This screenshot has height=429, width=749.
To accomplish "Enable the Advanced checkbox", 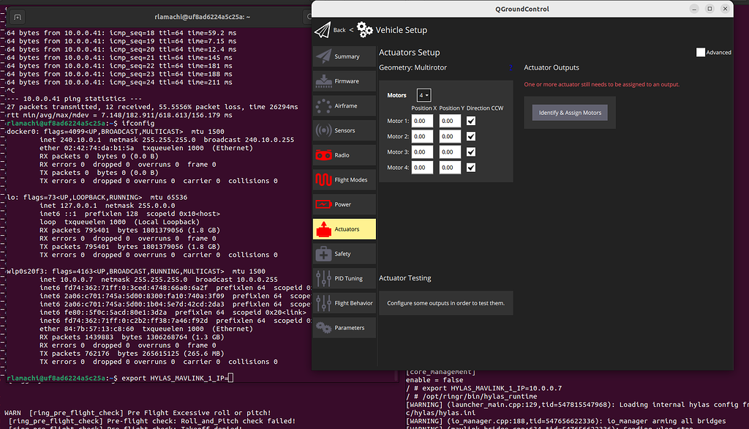I will 701,53.
